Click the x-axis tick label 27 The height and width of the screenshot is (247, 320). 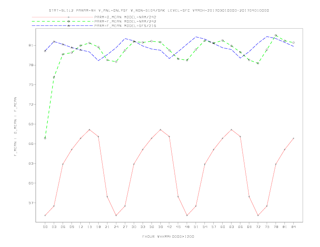click(x=125, y=227)
